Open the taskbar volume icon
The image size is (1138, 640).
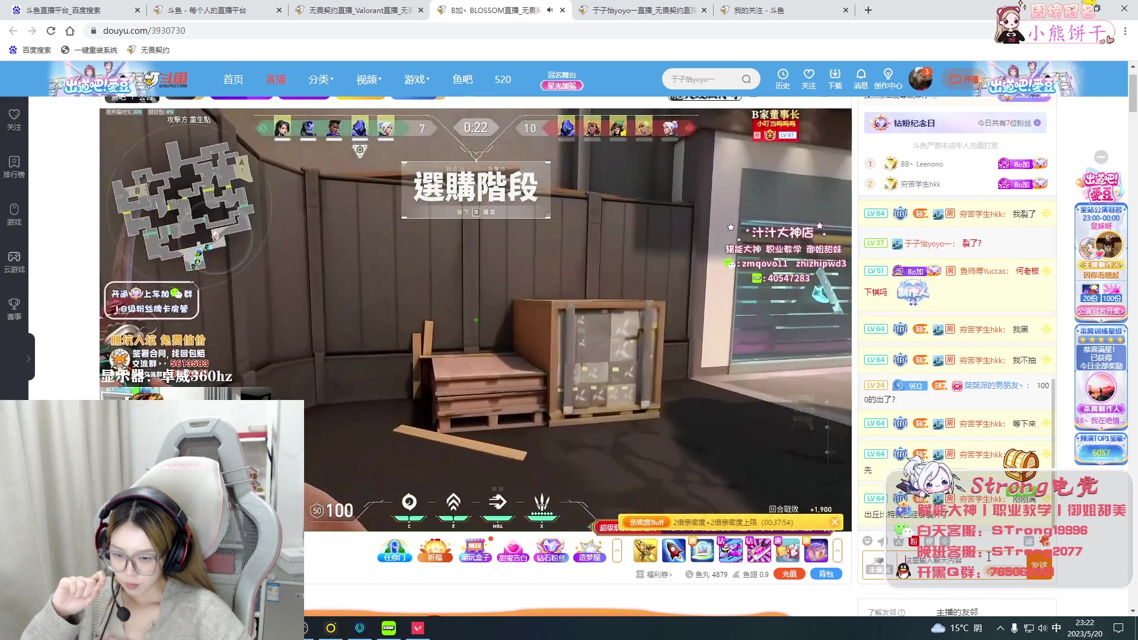tap(1042, 628)
